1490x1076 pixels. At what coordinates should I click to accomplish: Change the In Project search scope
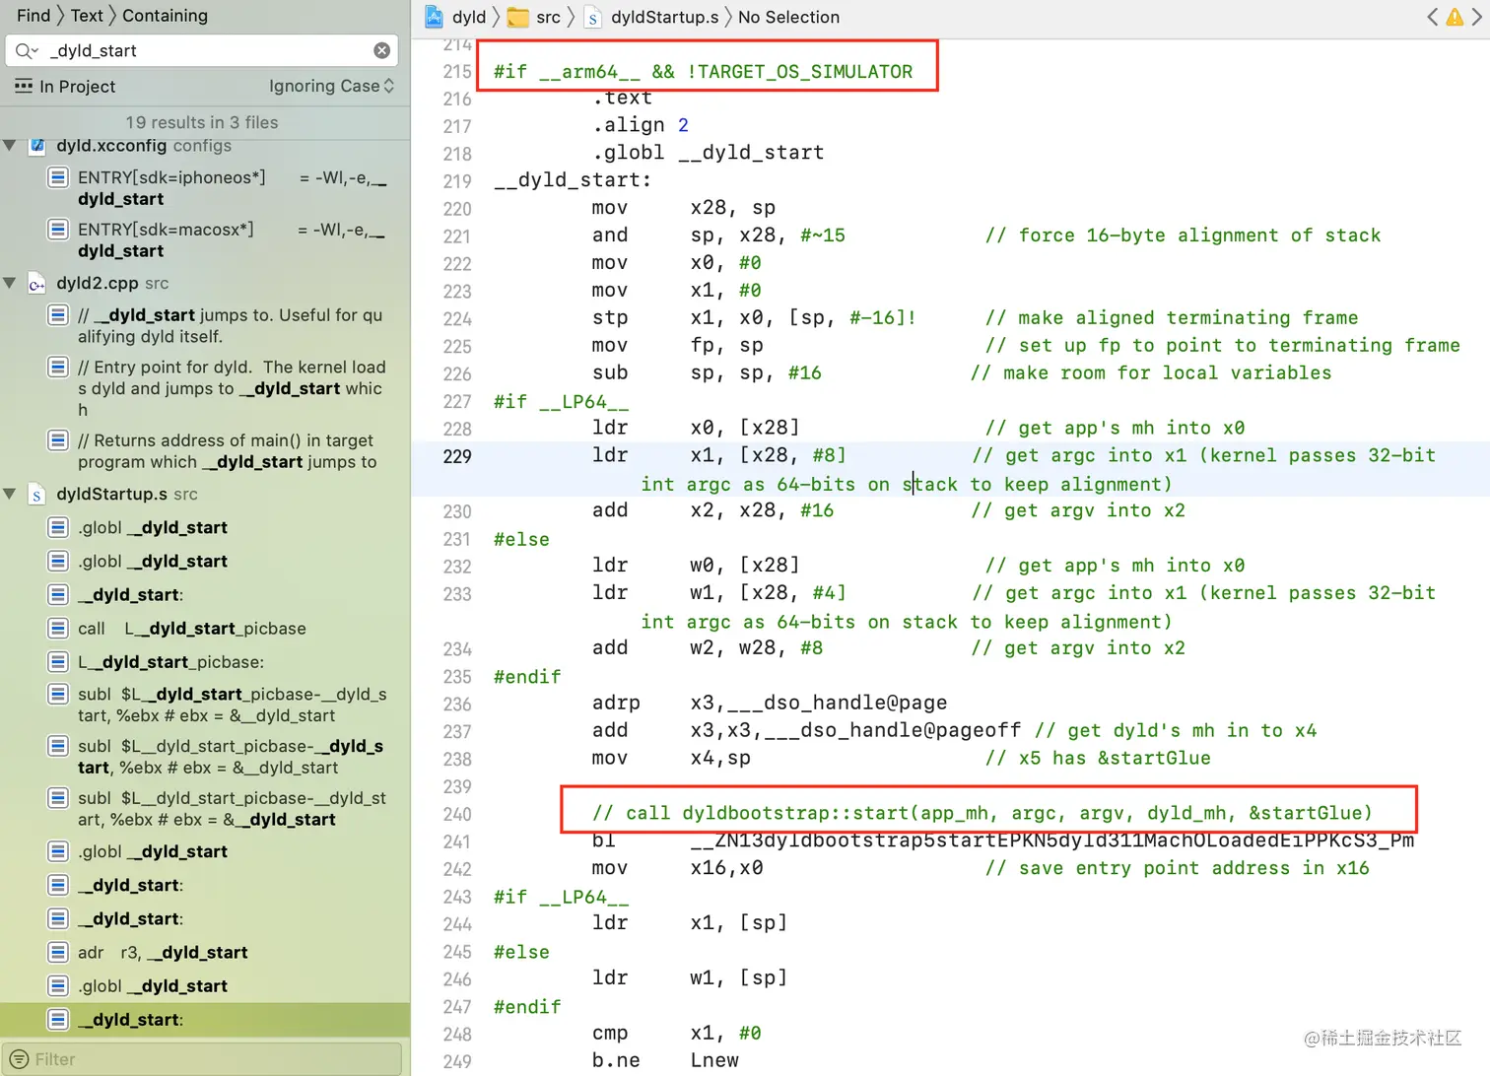click(x=77, y=87)
